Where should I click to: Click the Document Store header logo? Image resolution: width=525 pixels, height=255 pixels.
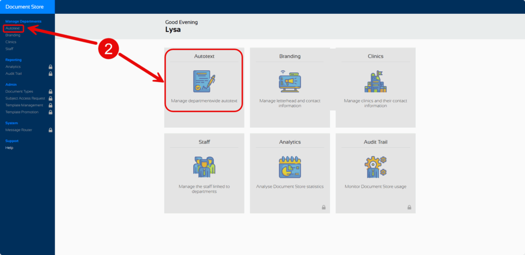point(25,7)
